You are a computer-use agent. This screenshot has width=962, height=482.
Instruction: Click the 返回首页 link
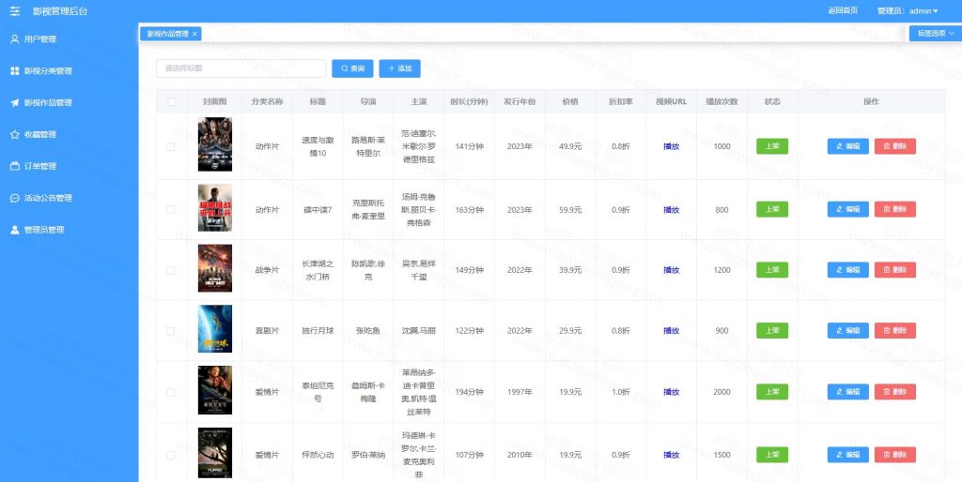(843, 10)
